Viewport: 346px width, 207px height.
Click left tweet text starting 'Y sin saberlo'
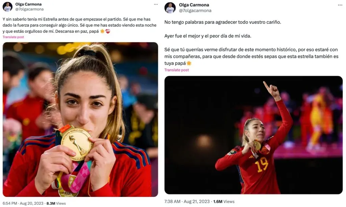(x=79, y=25)
